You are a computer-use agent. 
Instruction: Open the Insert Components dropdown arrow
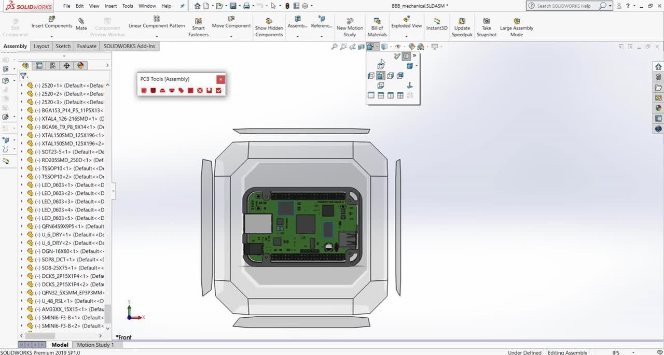pyautogui.click(x=51, y=36)
